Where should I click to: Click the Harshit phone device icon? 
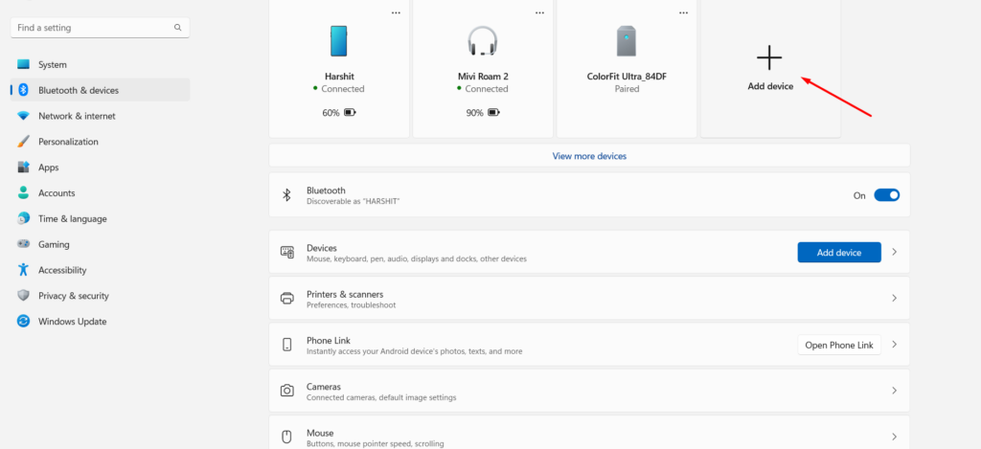click(339, 41)
